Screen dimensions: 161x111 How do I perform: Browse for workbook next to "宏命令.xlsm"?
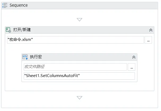(x=148, y=40)
